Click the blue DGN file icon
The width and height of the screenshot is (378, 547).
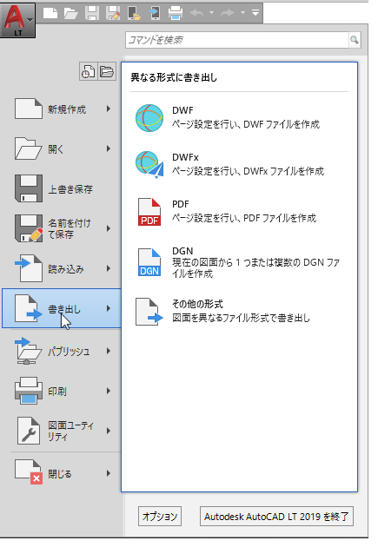point(149,262)
